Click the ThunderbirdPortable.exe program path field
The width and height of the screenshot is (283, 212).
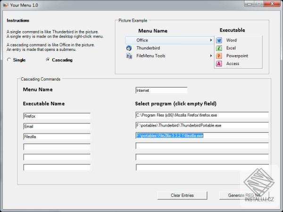(x=202, y=125)
